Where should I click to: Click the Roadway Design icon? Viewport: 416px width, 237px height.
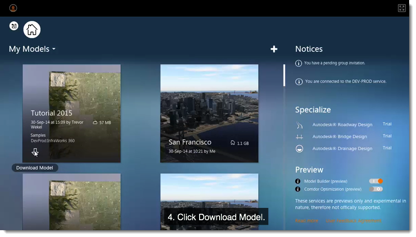pos(299,125)
